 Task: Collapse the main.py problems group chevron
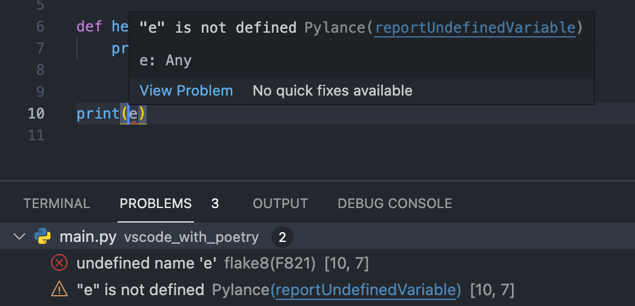click(19, 236)
